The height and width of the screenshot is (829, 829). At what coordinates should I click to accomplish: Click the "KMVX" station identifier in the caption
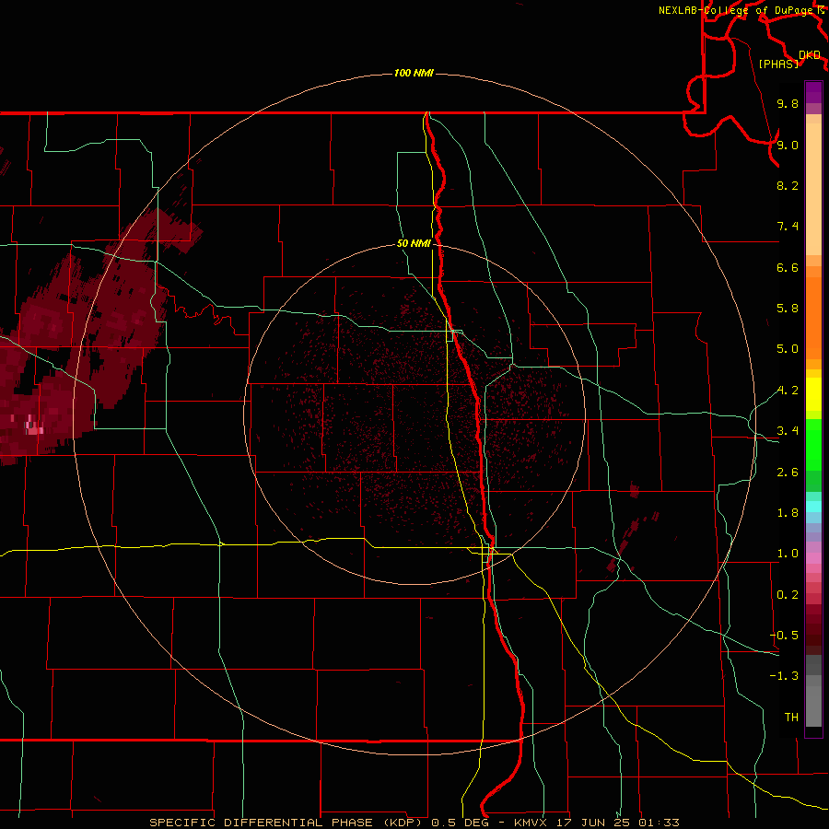coord(531,823)
